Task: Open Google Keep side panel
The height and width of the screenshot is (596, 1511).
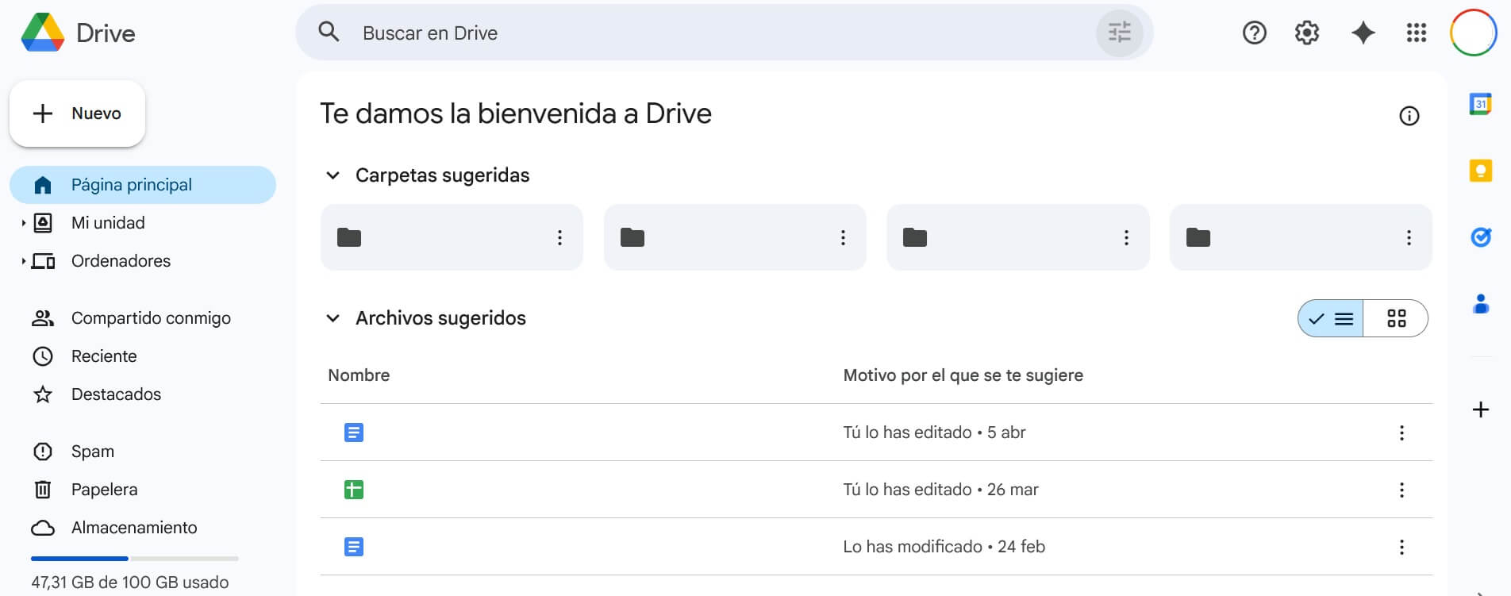Action: (x=1481, y=171)
